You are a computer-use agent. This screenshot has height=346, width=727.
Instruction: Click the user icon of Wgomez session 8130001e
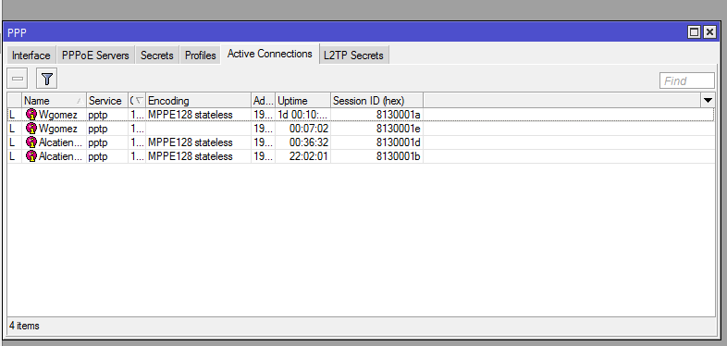click(x=31, y=129)
